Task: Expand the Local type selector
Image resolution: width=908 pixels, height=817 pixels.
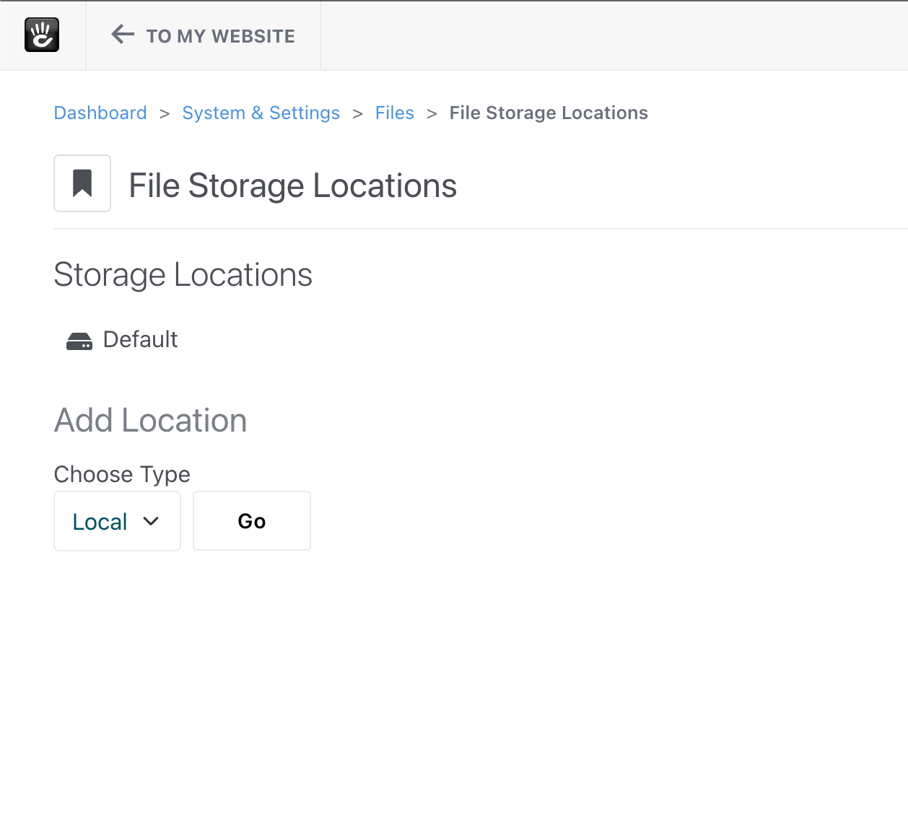Action: click(x=117, y=520)
